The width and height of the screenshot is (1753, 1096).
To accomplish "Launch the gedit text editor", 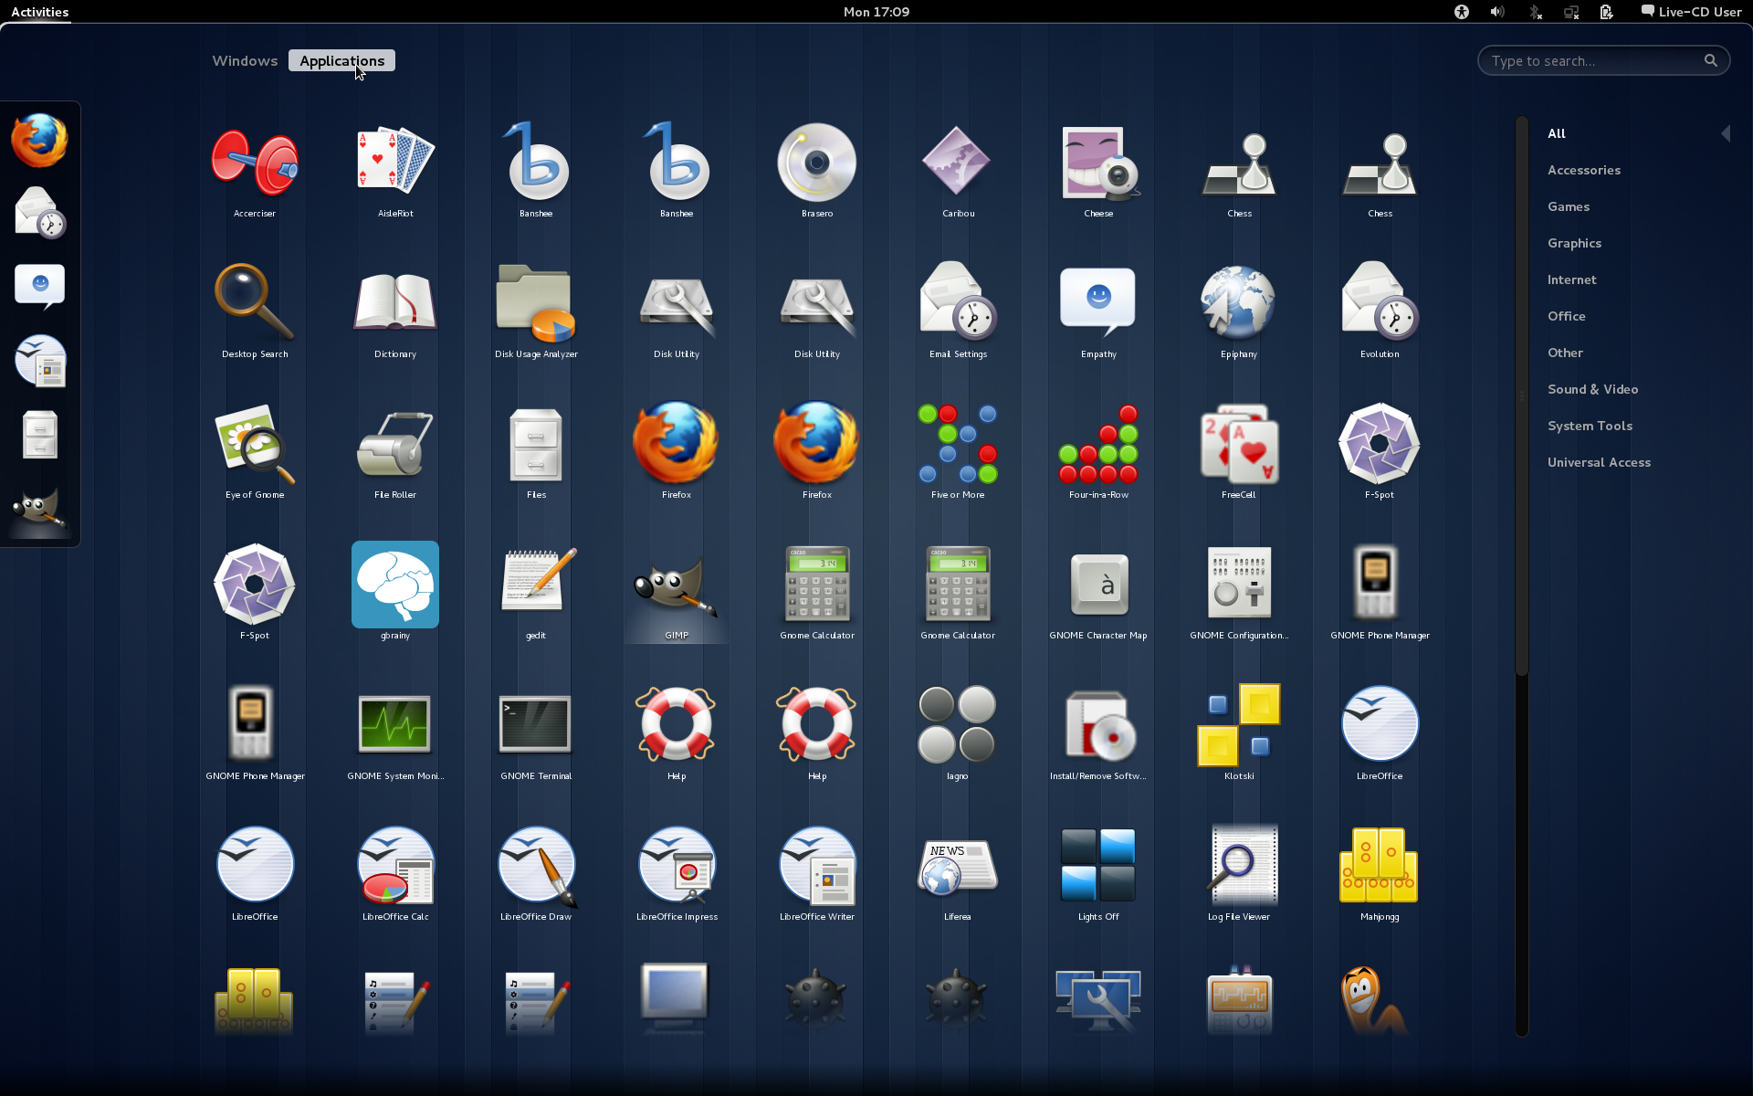I will (536, 594).
